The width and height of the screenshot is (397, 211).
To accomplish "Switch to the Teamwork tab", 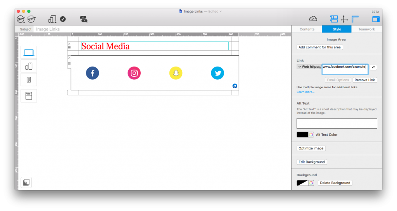I will (367, 29).
